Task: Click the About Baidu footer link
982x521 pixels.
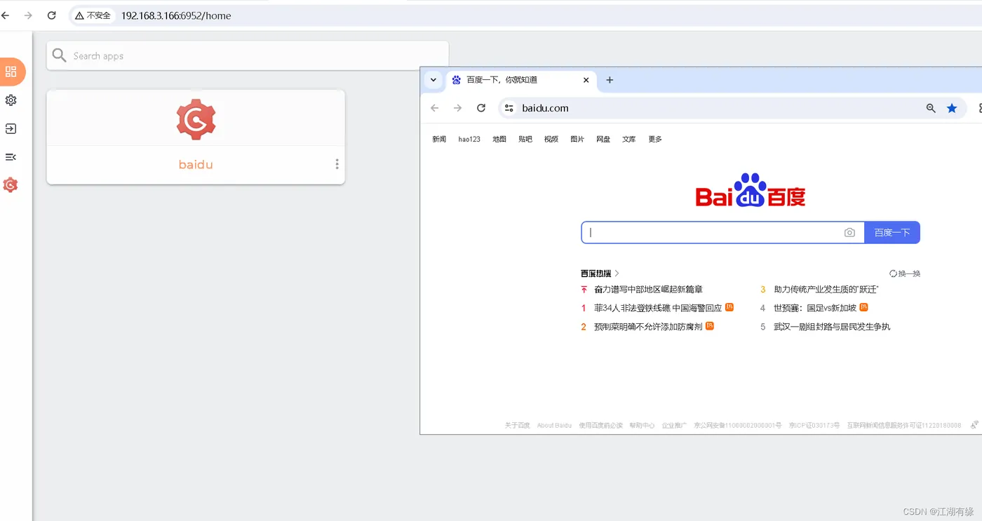Action: click(554, 426)
